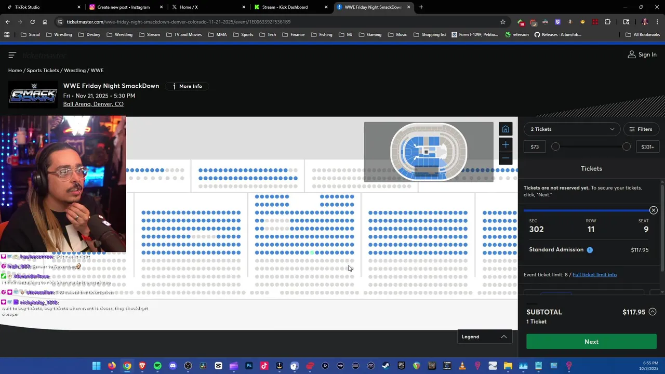Bookmark this page with star icon
This screenshot has width=665, height=374.
pyautogui.click(x=503, y=22)
